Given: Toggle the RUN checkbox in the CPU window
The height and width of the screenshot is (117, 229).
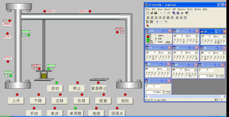Looking at the screenshot, I should [x=156, y=39].
